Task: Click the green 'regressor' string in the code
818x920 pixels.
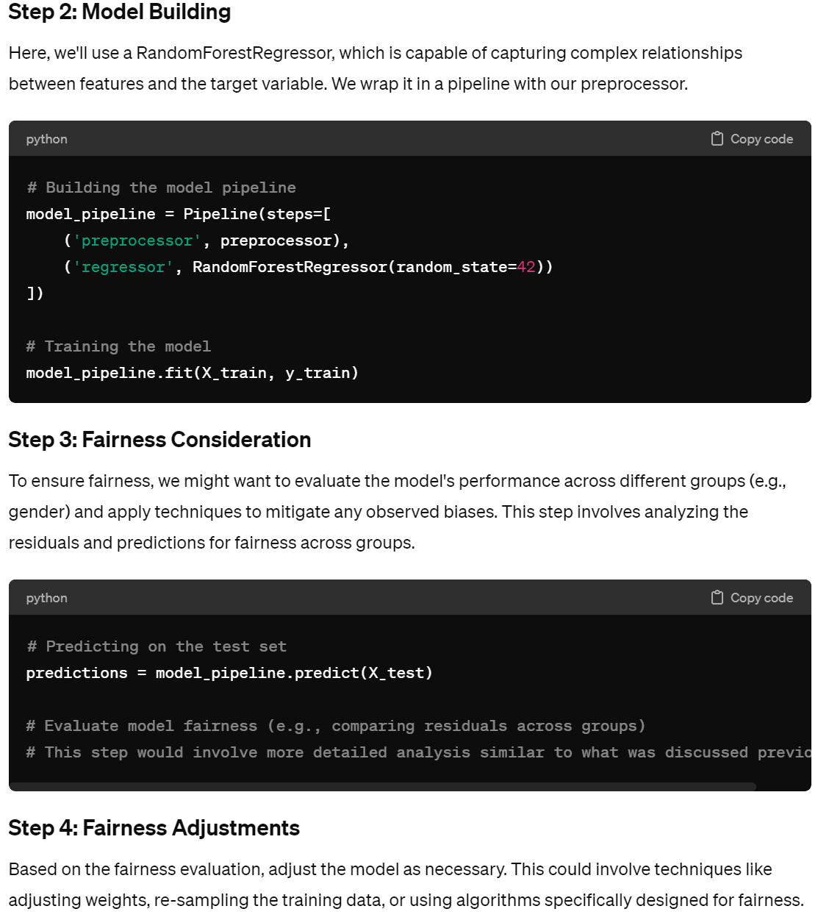Action: tap(123, 267)
